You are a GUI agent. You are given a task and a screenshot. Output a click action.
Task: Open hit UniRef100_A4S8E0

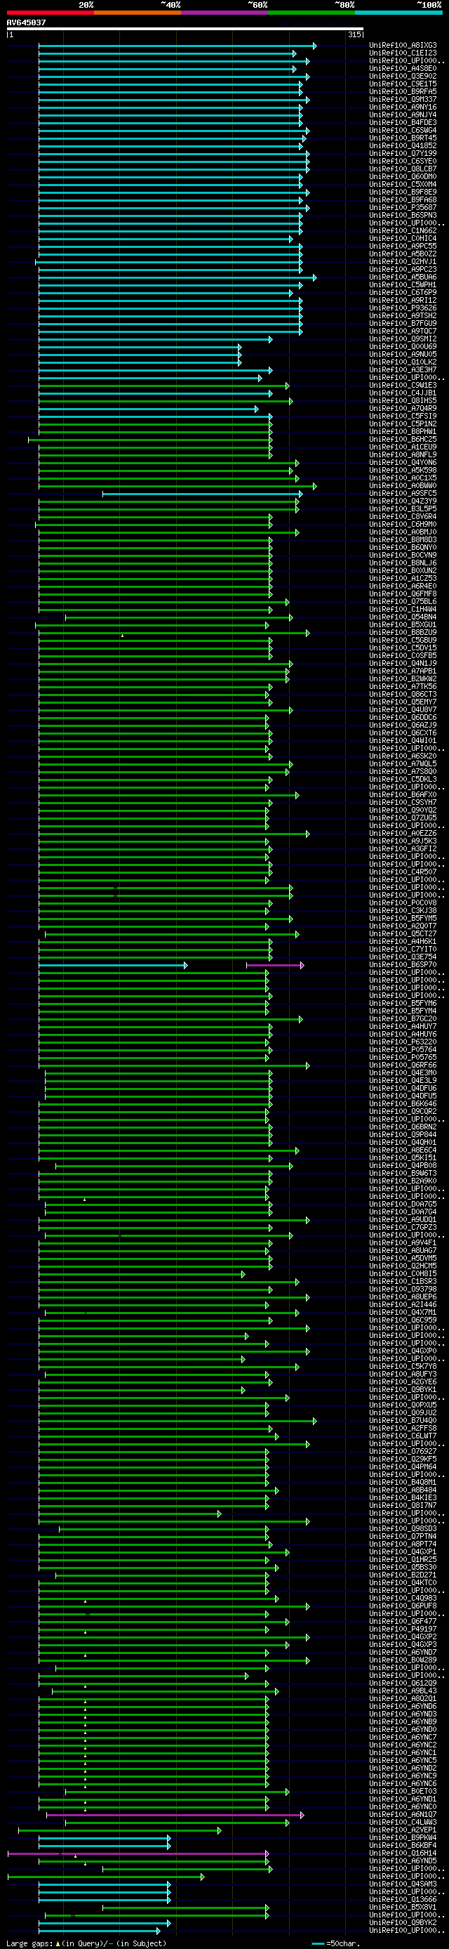[x=402, y=69]
